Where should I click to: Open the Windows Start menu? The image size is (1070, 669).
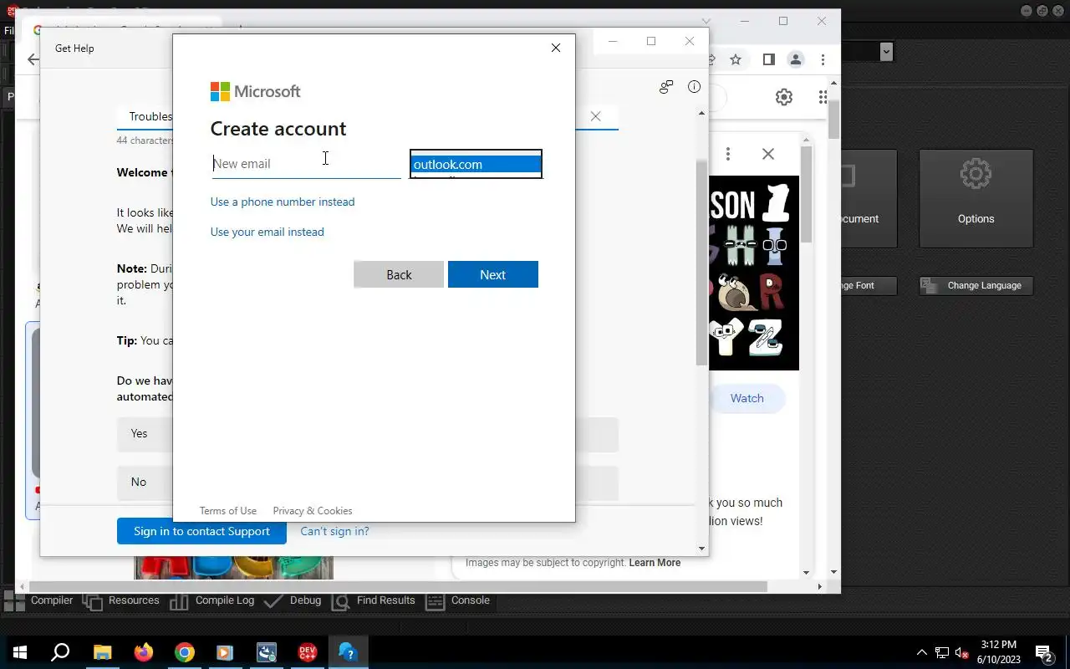19,652
